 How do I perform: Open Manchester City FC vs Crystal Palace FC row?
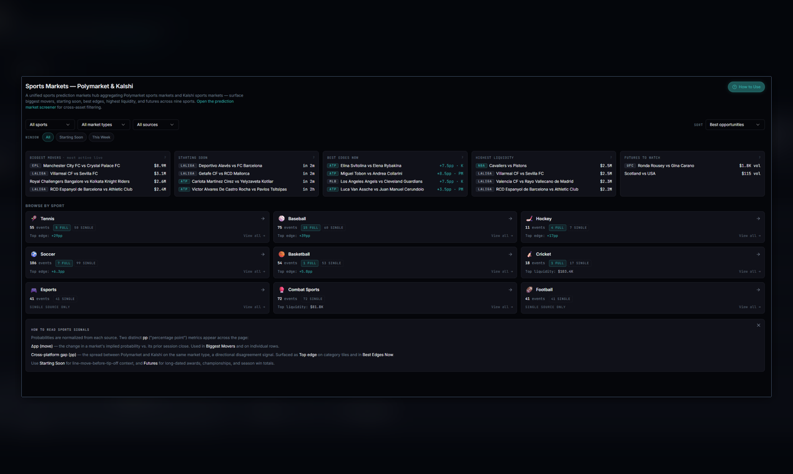[x=98, y=166]
